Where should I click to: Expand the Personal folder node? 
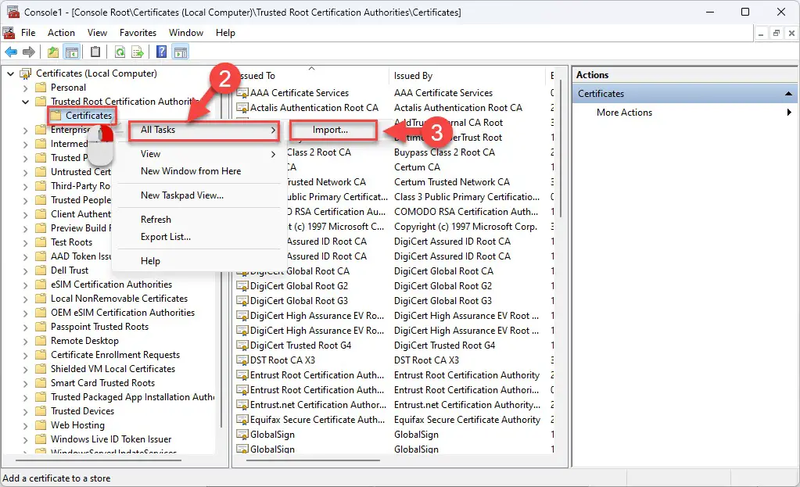[x=25, y=88]
